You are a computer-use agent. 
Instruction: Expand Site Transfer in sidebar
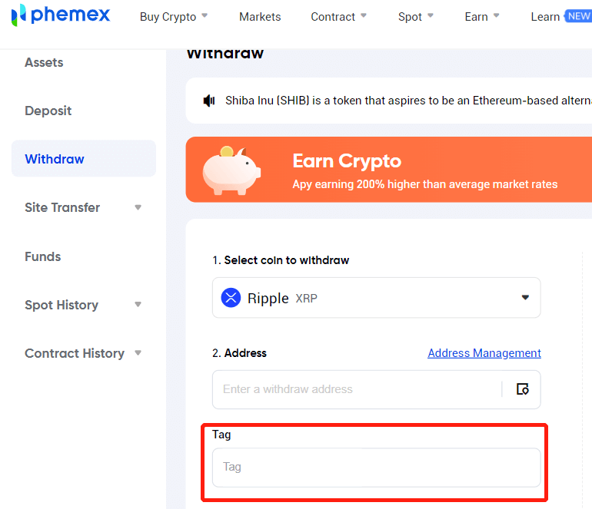[x=138, y=207]
